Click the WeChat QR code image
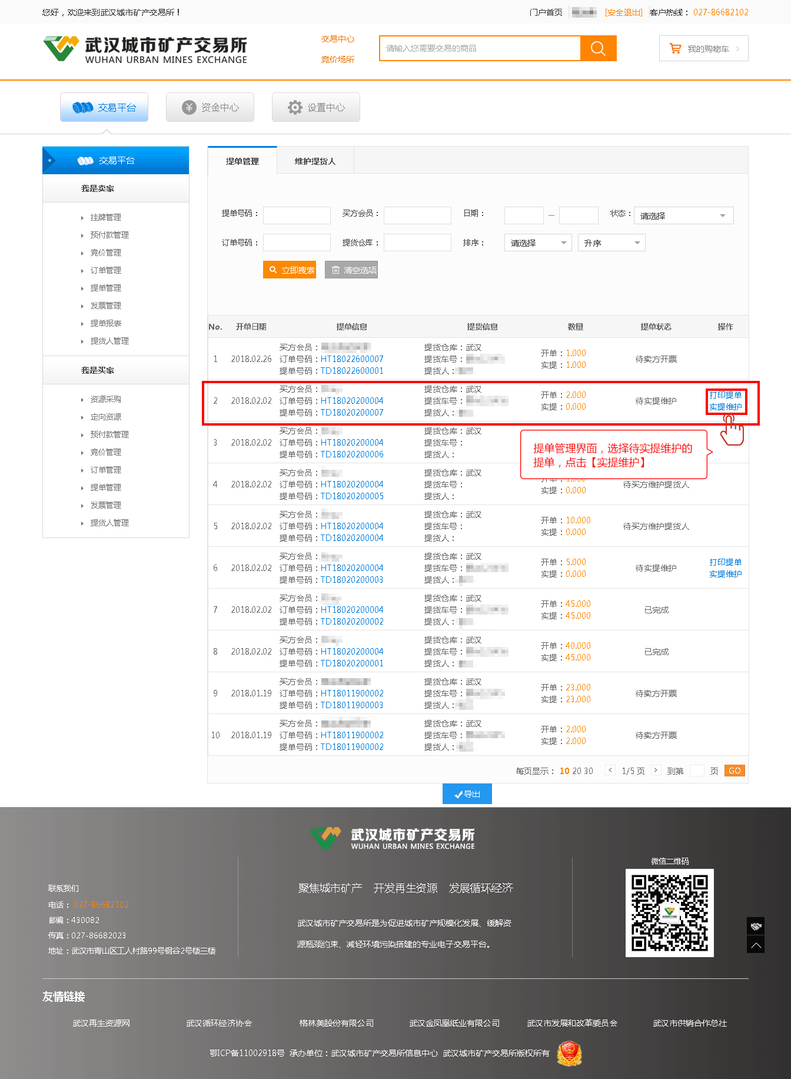Screen dimensions: 791x1079 coord(669,912)
